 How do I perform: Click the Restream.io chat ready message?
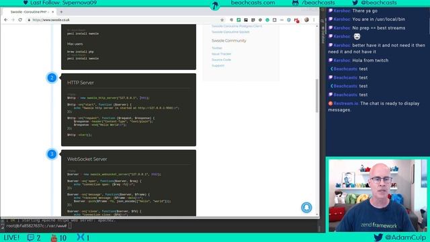(374, 106)
